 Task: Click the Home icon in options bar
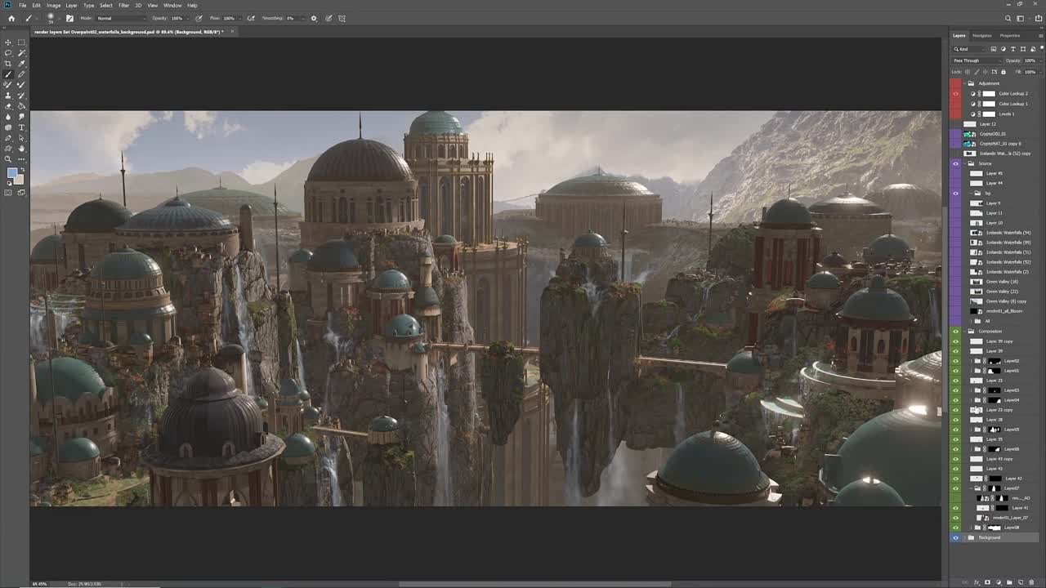click(11, 18)
